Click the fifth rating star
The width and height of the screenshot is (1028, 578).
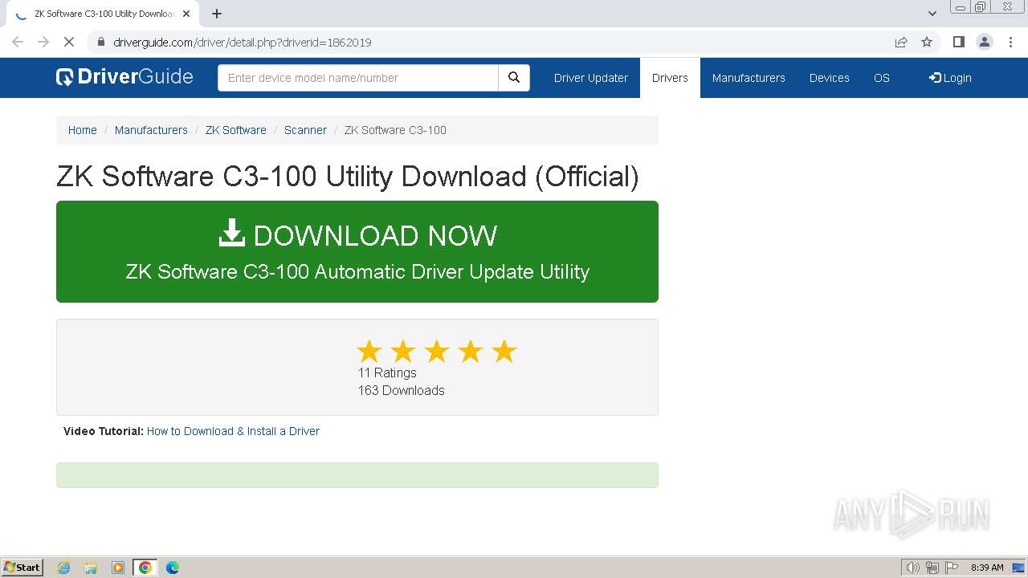tap(504, 352)
